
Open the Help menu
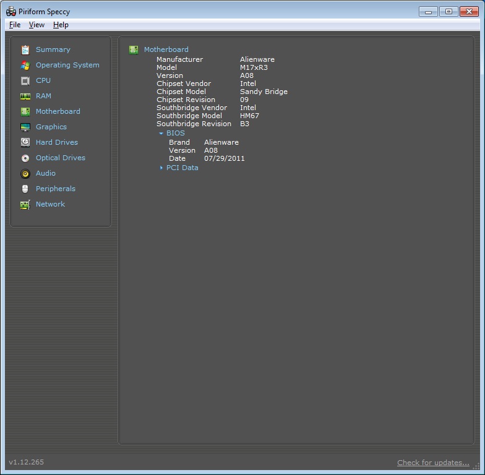[61, 25]
